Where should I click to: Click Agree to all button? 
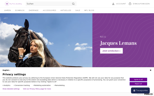tap(138, 79)
